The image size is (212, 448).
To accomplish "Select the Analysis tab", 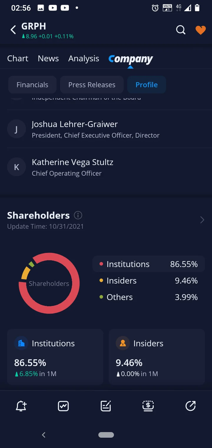I will pyautogui.click(x=84, y=59).
